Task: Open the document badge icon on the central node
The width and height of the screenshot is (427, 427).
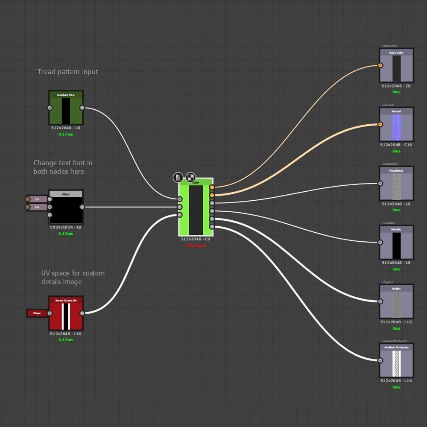Action: [178, 178]
